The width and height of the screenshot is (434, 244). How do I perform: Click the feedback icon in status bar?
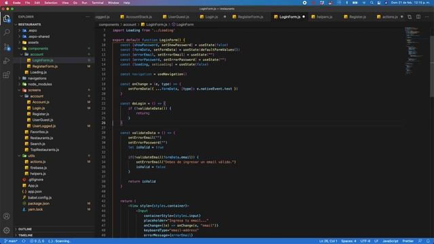(x=420, y=241)
